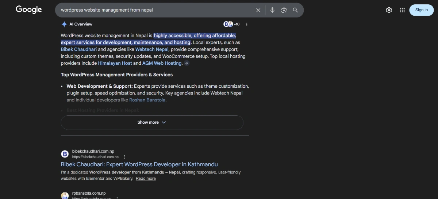Click the bibekchaudhari.com.np site favicon
Image resolution: width=438 pixels, height=199 pixels.
[65, 154]
